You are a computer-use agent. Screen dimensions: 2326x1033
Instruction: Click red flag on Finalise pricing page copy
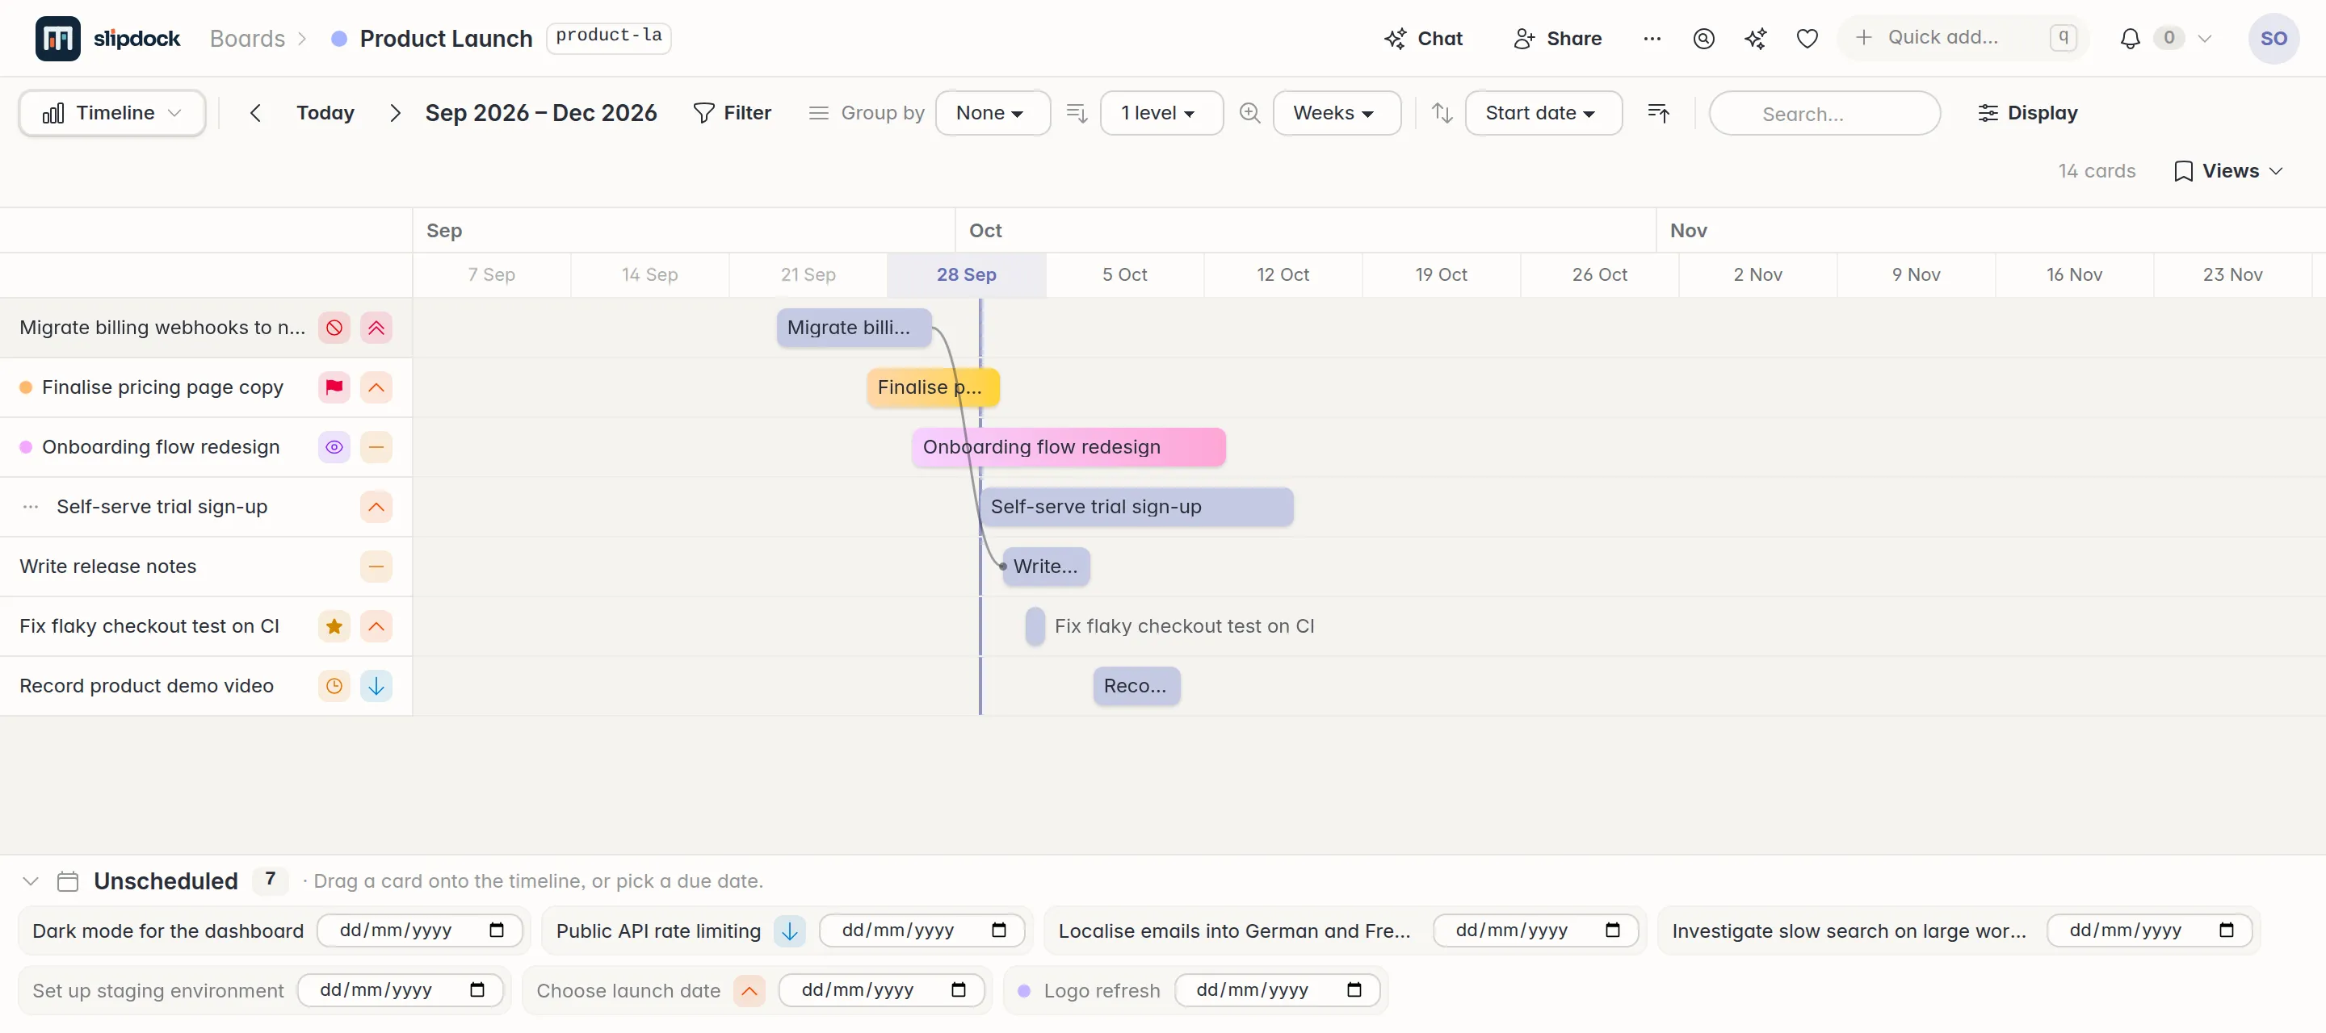pyautogui.click(x=334, y=387)
